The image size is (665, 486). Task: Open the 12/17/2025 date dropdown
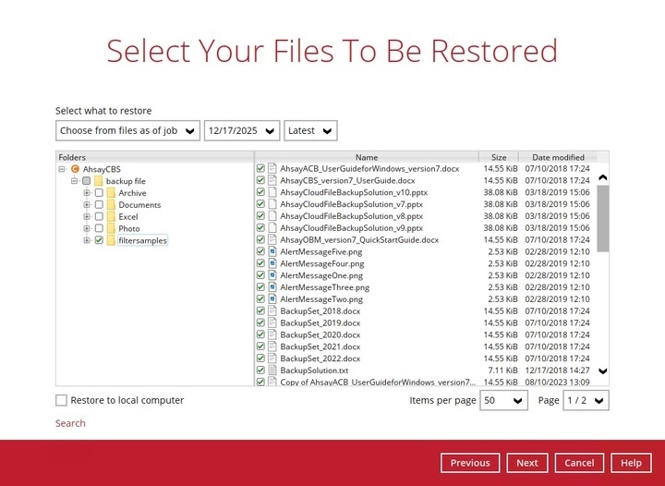pyautogui.click(x=242, y=130)
